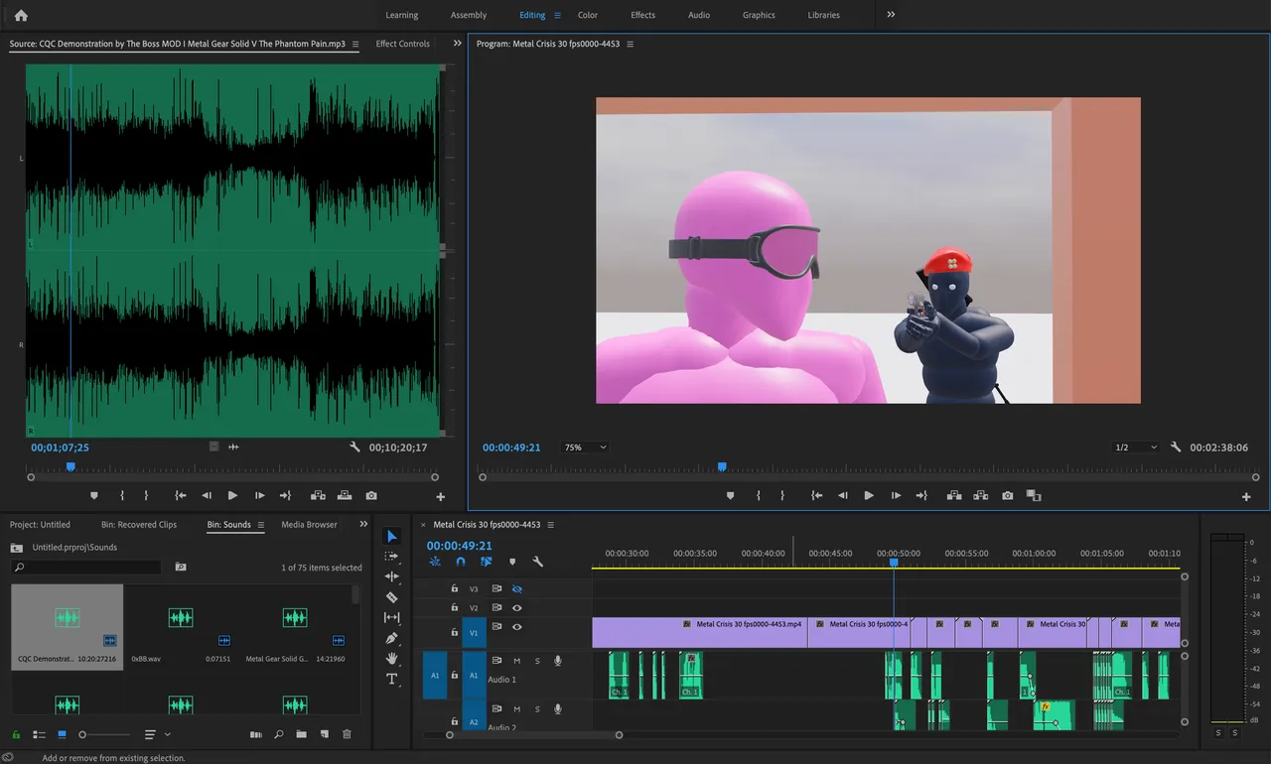Image resolution: width=1271 pixels, height=764 pixels.
Task: Go to In point in Source Monitor
Action: pyautogui.click(x=180, y=495)
